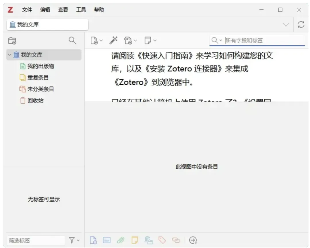310x248 pixels.
Task: Minimize the Zotero window
Action: (261, 10)
